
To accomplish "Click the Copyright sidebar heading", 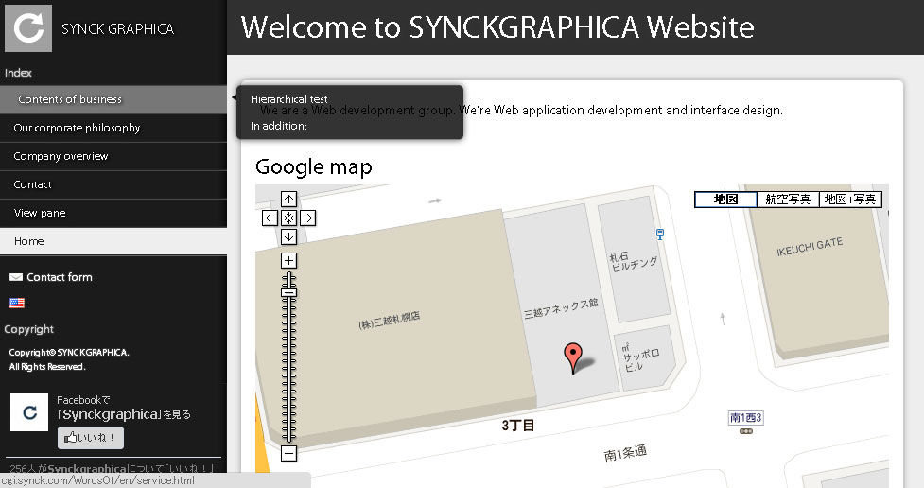I will tap(29, 329).
